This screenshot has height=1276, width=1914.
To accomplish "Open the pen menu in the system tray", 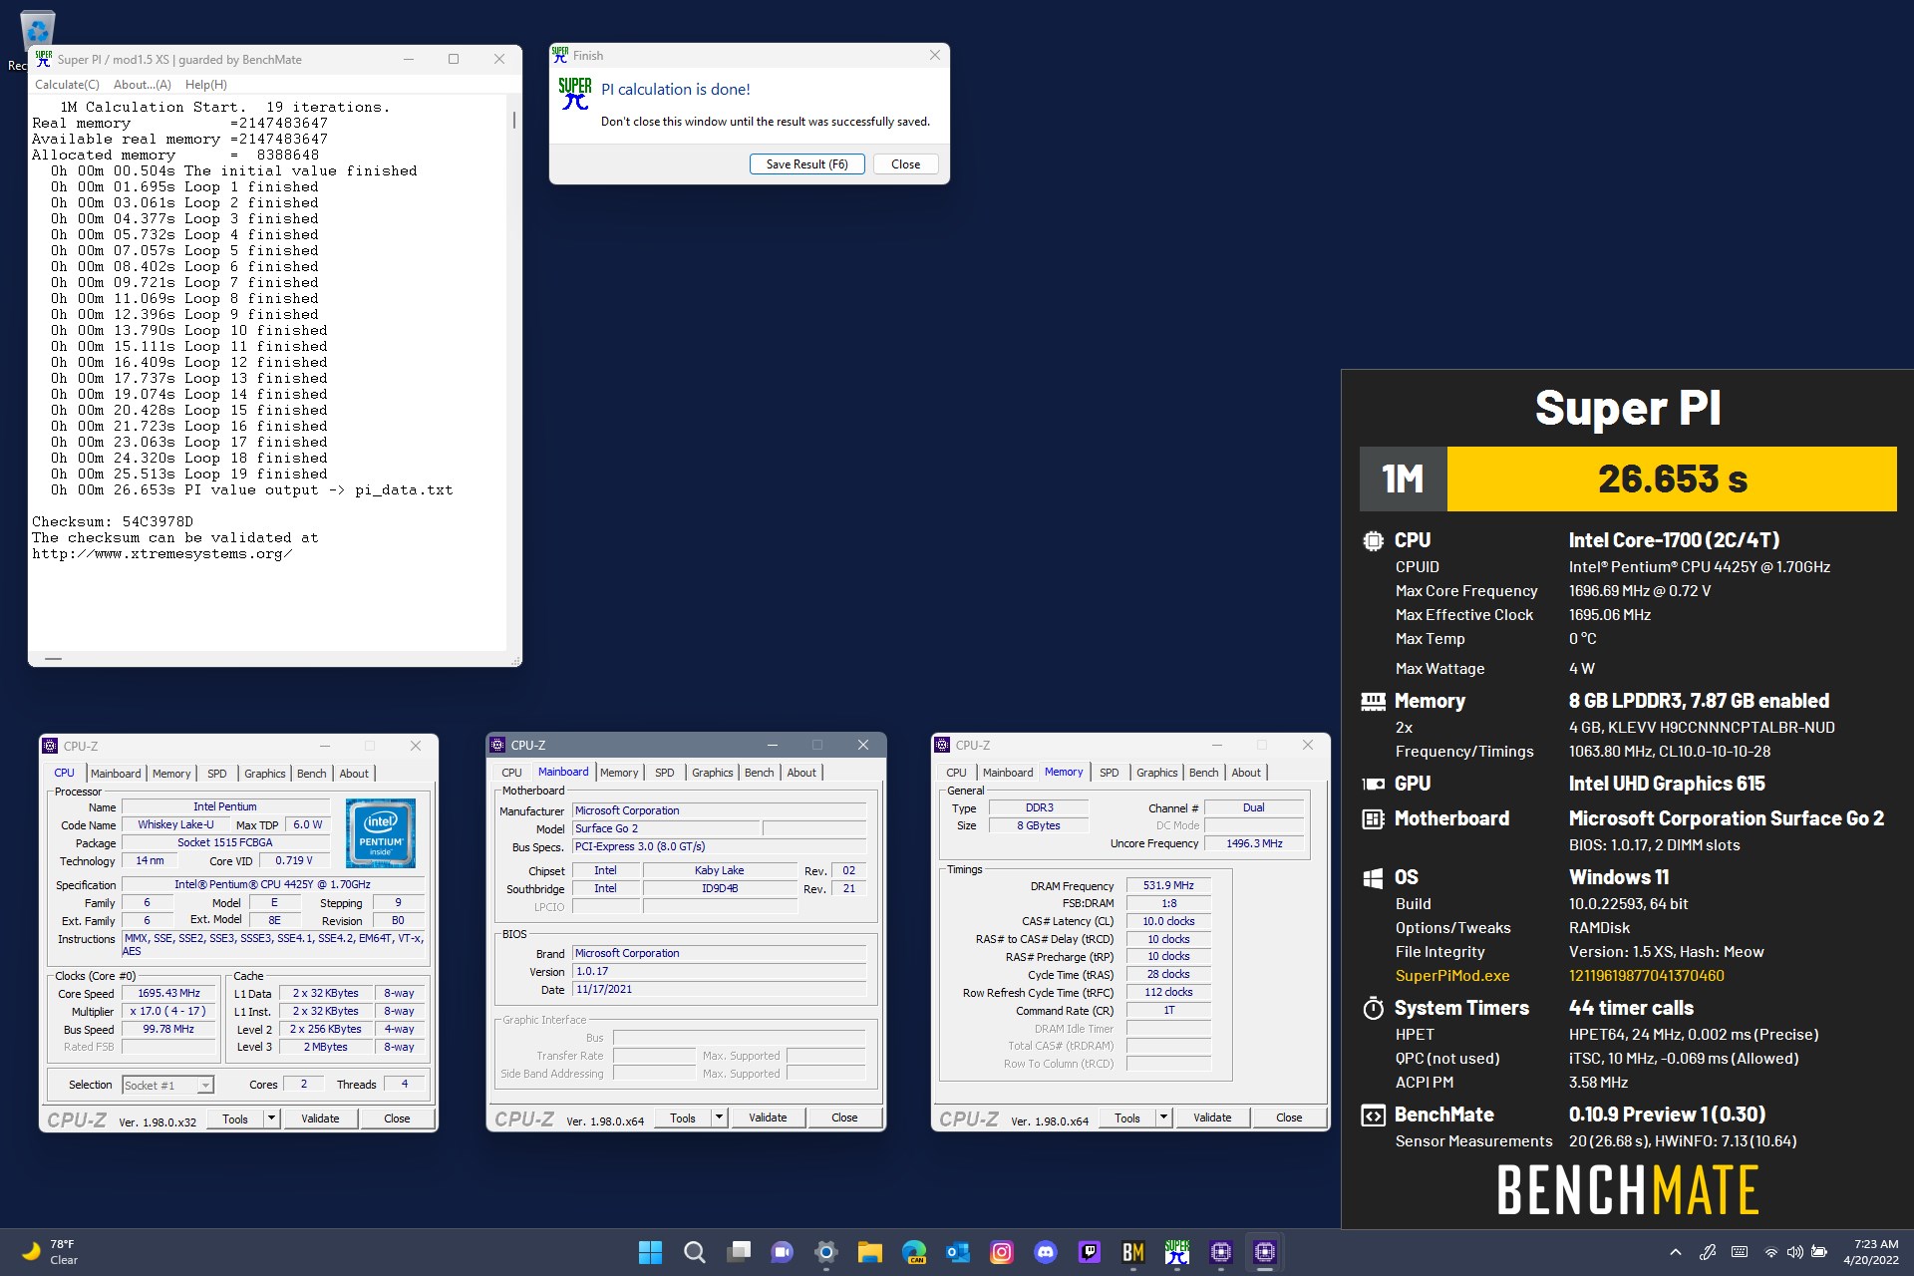I will click(1708, 1252).
